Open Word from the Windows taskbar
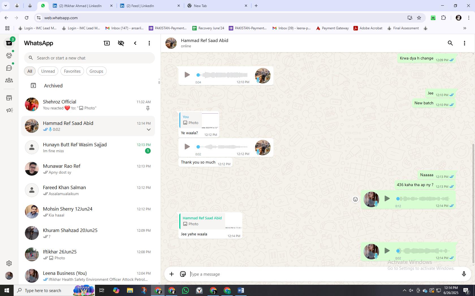The height and width of the screenshot is (296, 475). click(241, 290)
